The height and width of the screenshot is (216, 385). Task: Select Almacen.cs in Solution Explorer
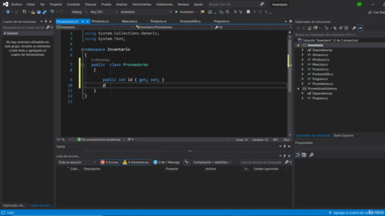tap(320, 55)
